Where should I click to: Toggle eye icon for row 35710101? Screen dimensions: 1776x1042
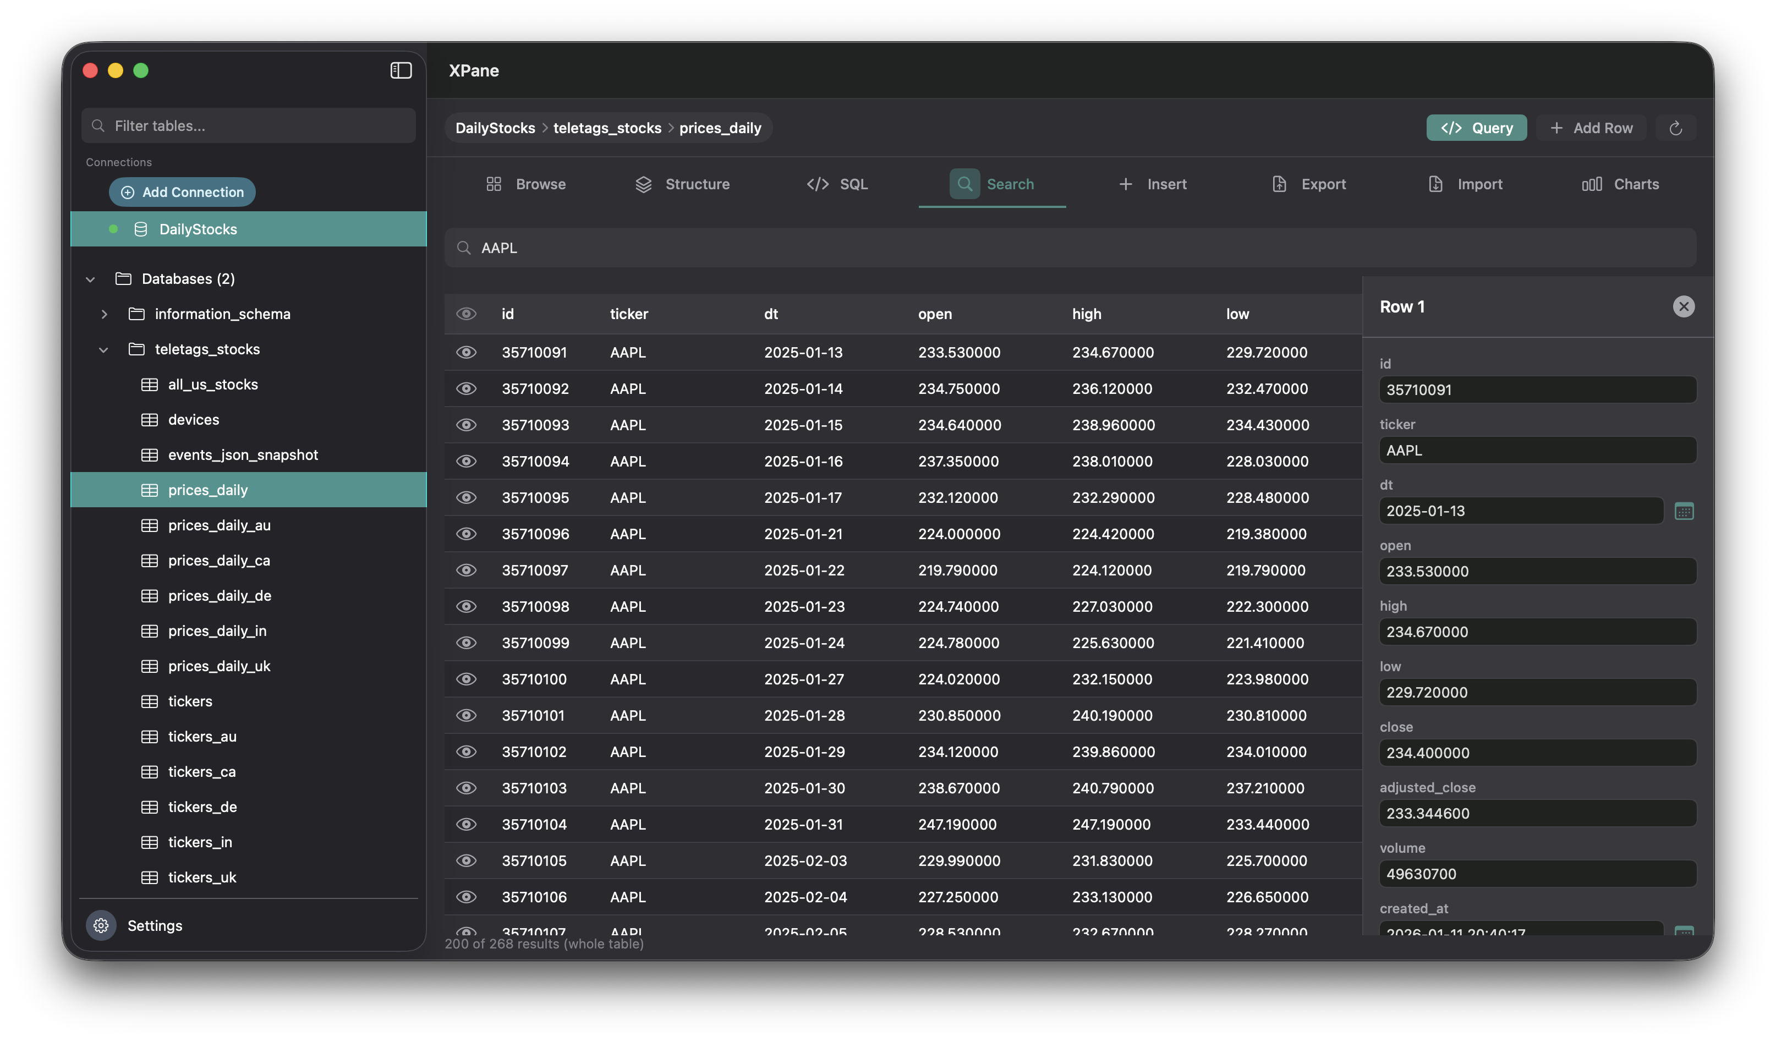click(466, 715)
